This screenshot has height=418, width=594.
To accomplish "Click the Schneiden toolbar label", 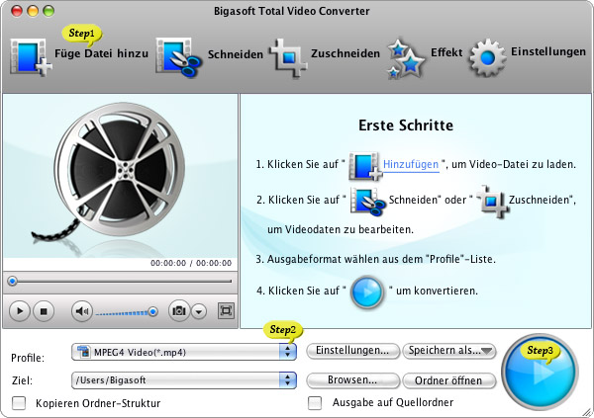I will click(x=236, y=54).
